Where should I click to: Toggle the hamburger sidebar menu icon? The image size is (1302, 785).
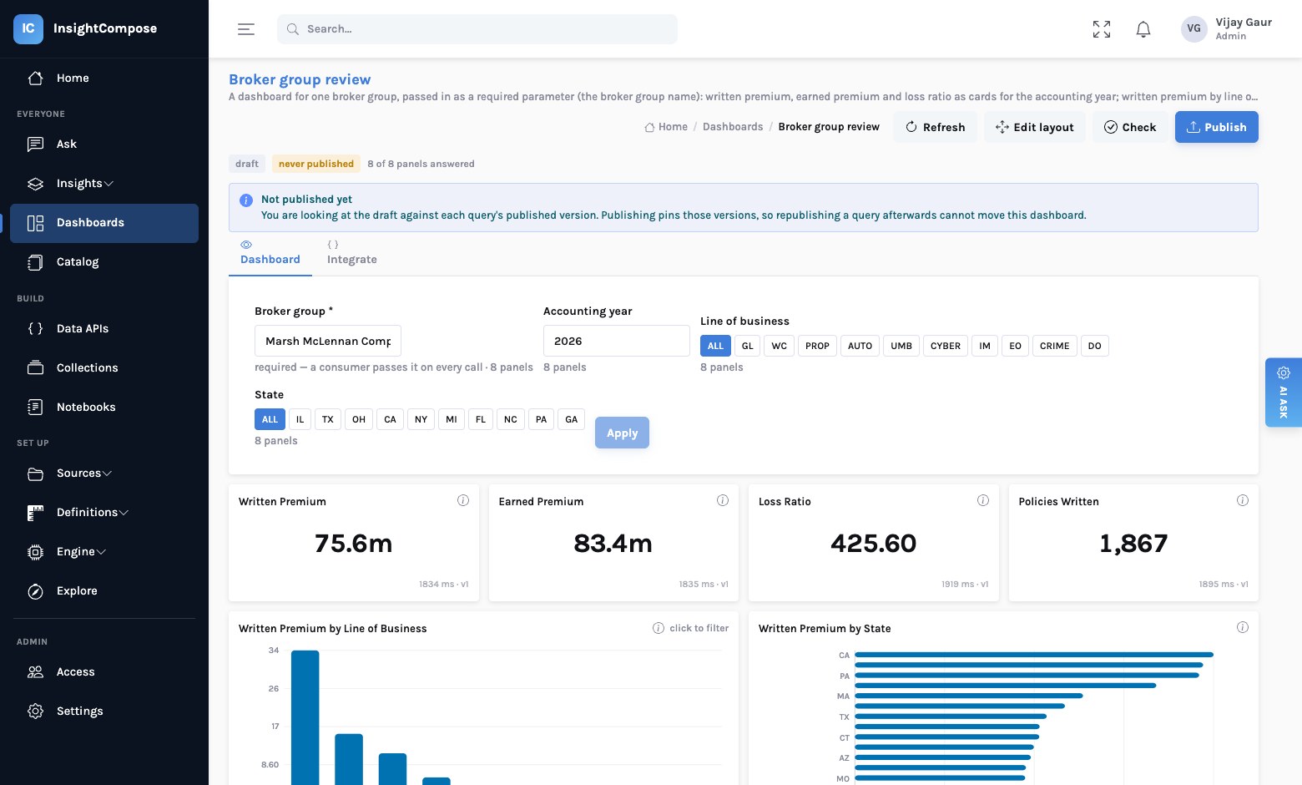tap(246, 29)
